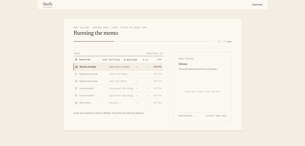Click 'place, brand · anchors' scope text
The width and height of the screenshot is (305, 146).
120,67
